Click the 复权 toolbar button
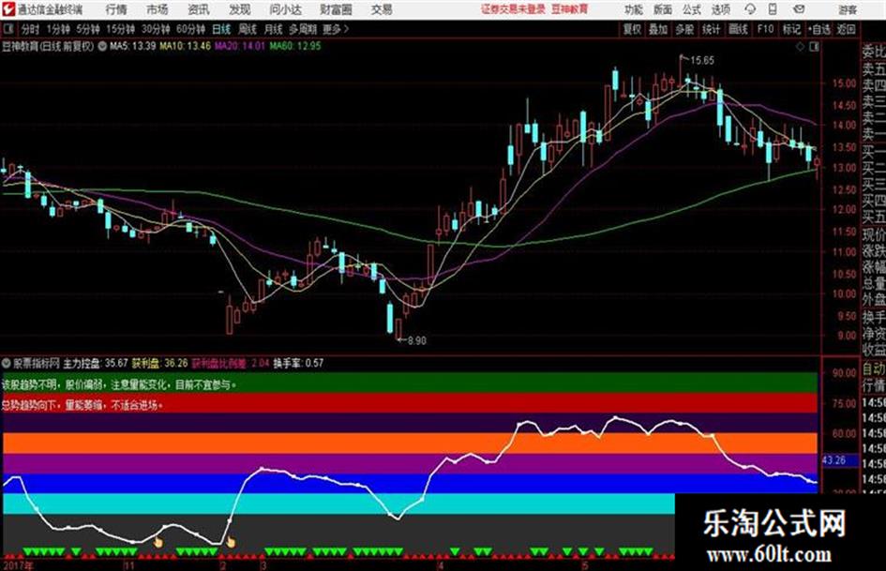The width and height of the screenshot is (886, 571). point(632,29)
